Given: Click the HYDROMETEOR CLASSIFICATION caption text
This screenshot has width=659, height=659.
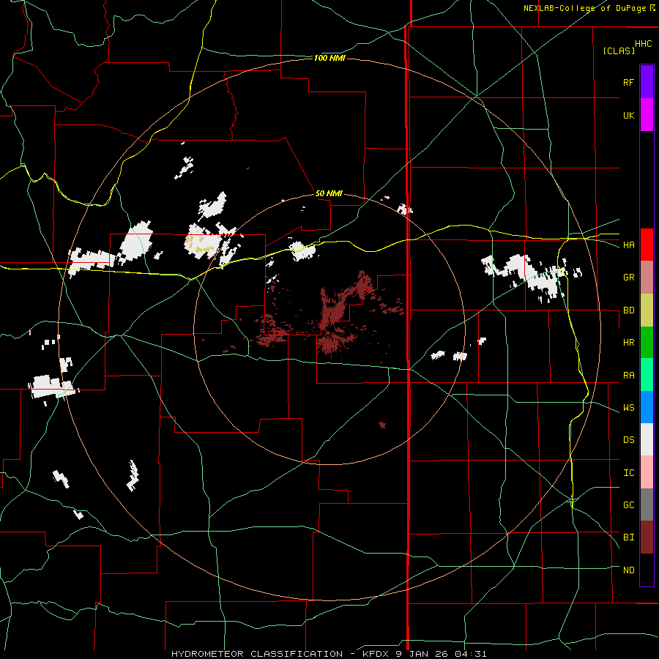Looking at the screenshot, I should (x=257, y=654).
